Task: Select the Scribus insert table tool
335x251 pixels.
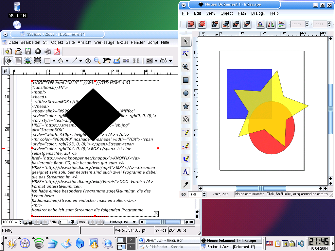Action: coord(38,60)
